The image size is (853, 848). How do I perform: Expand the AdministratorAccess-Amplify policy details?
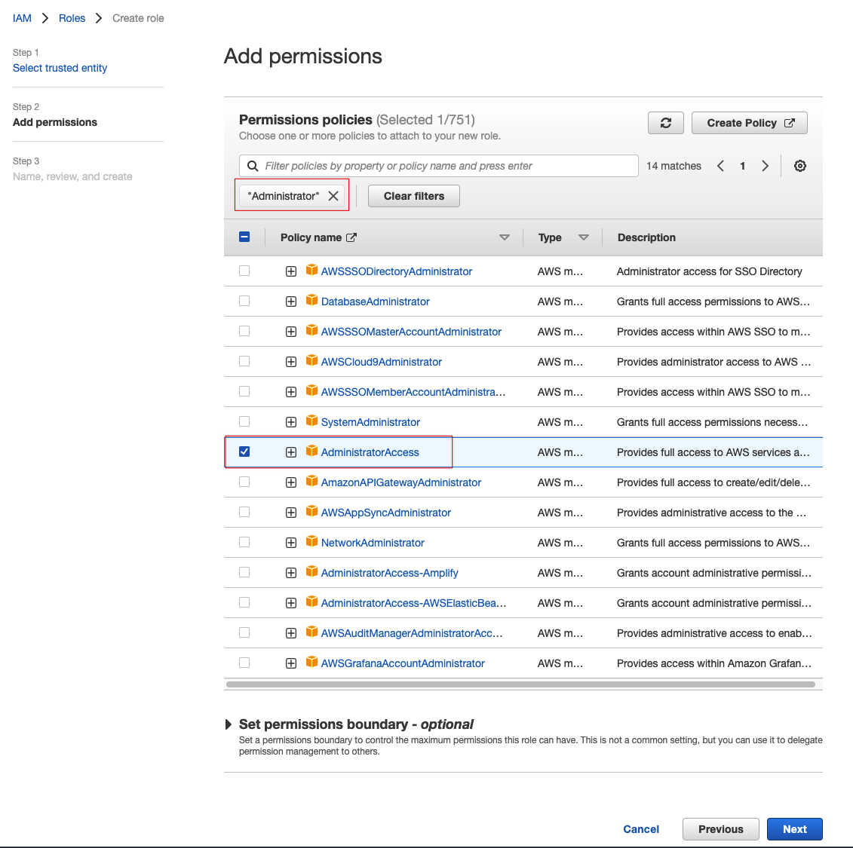pos(291,573)
